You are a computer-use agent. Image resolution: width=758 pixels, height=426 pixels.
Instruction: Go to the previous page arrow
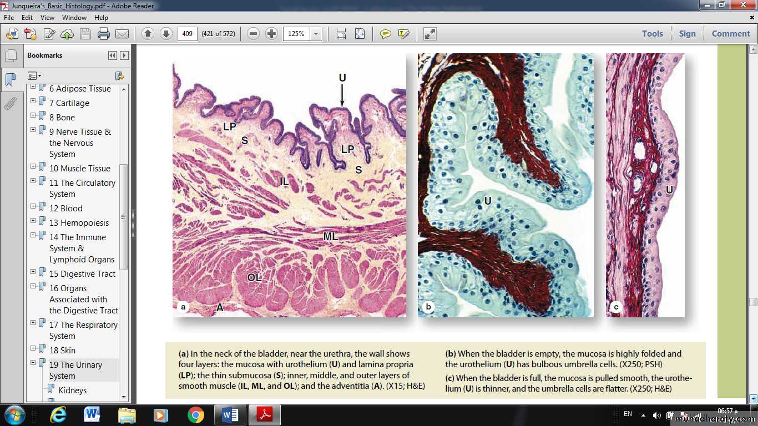tap(148, 34)
